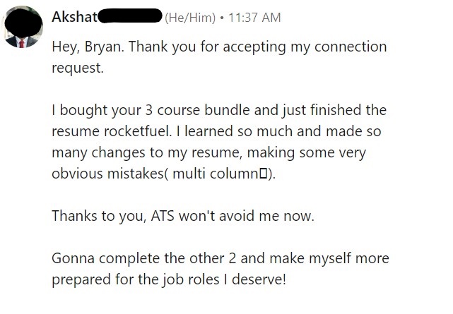Screen dimensions: 453x314
Task: Click the 'Thanks to you, ATS' sentence
Action: click(183, 216)
